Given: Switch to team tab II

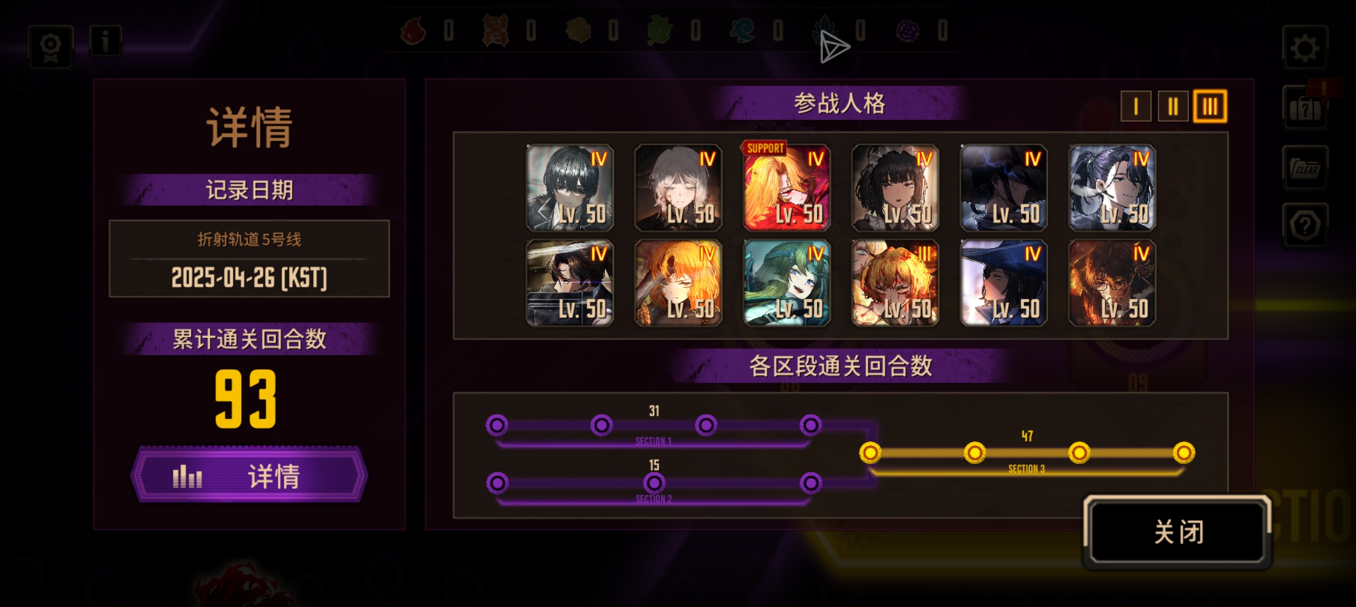Looking at the screenshot, I should click(1173, 106).
